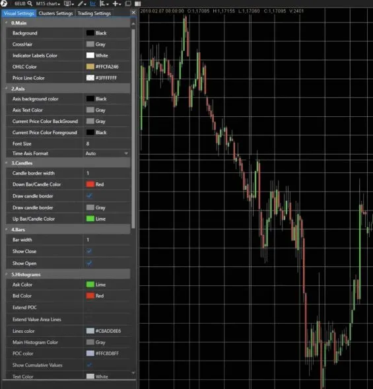Change Down Bar/Candle Color swatch
Image resolution: width=373 pixels, height=389 pixels.
(90, 184)
